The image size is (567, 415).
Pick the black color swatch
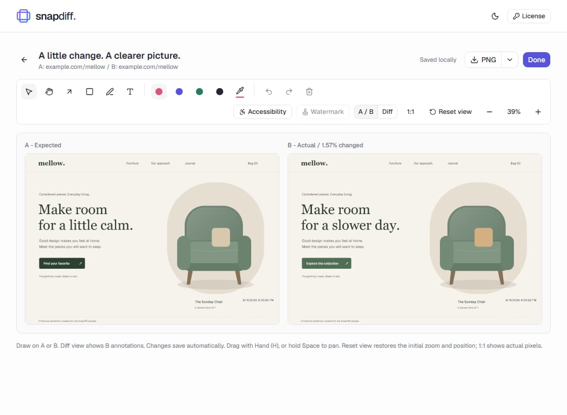tap(220, 92)
